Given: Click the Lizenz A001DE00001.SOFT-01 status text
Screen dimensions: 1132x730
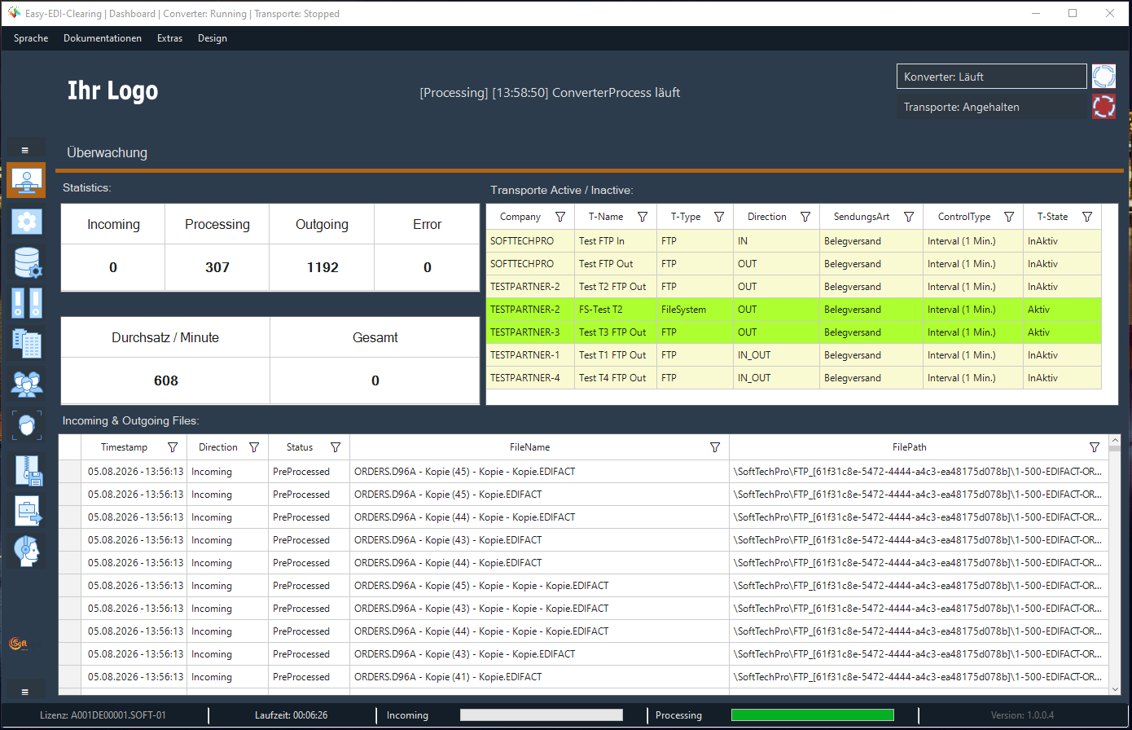Looking at the screenshot, I should 103,715.
